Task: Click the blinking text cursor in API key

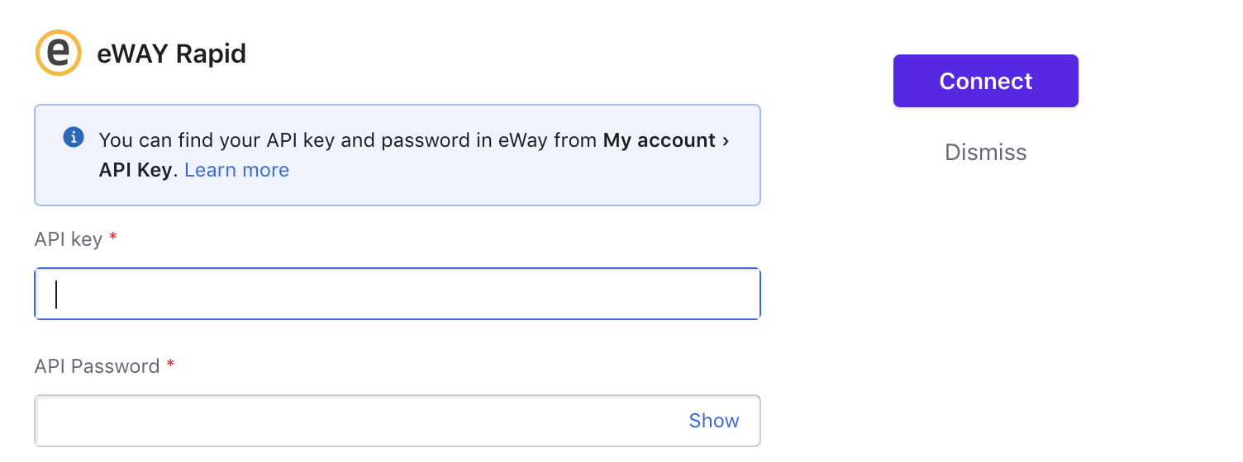Action: pyautogui.click(x=56, y=294)
